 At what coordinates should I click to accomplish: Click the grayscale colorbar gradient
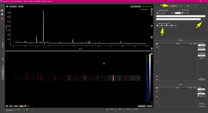pos(150,78)
